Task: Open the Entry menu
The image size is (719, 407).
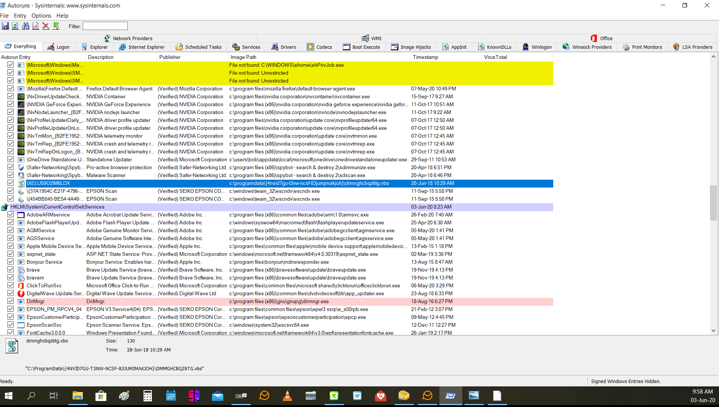Action: click(x=20, y=16)
